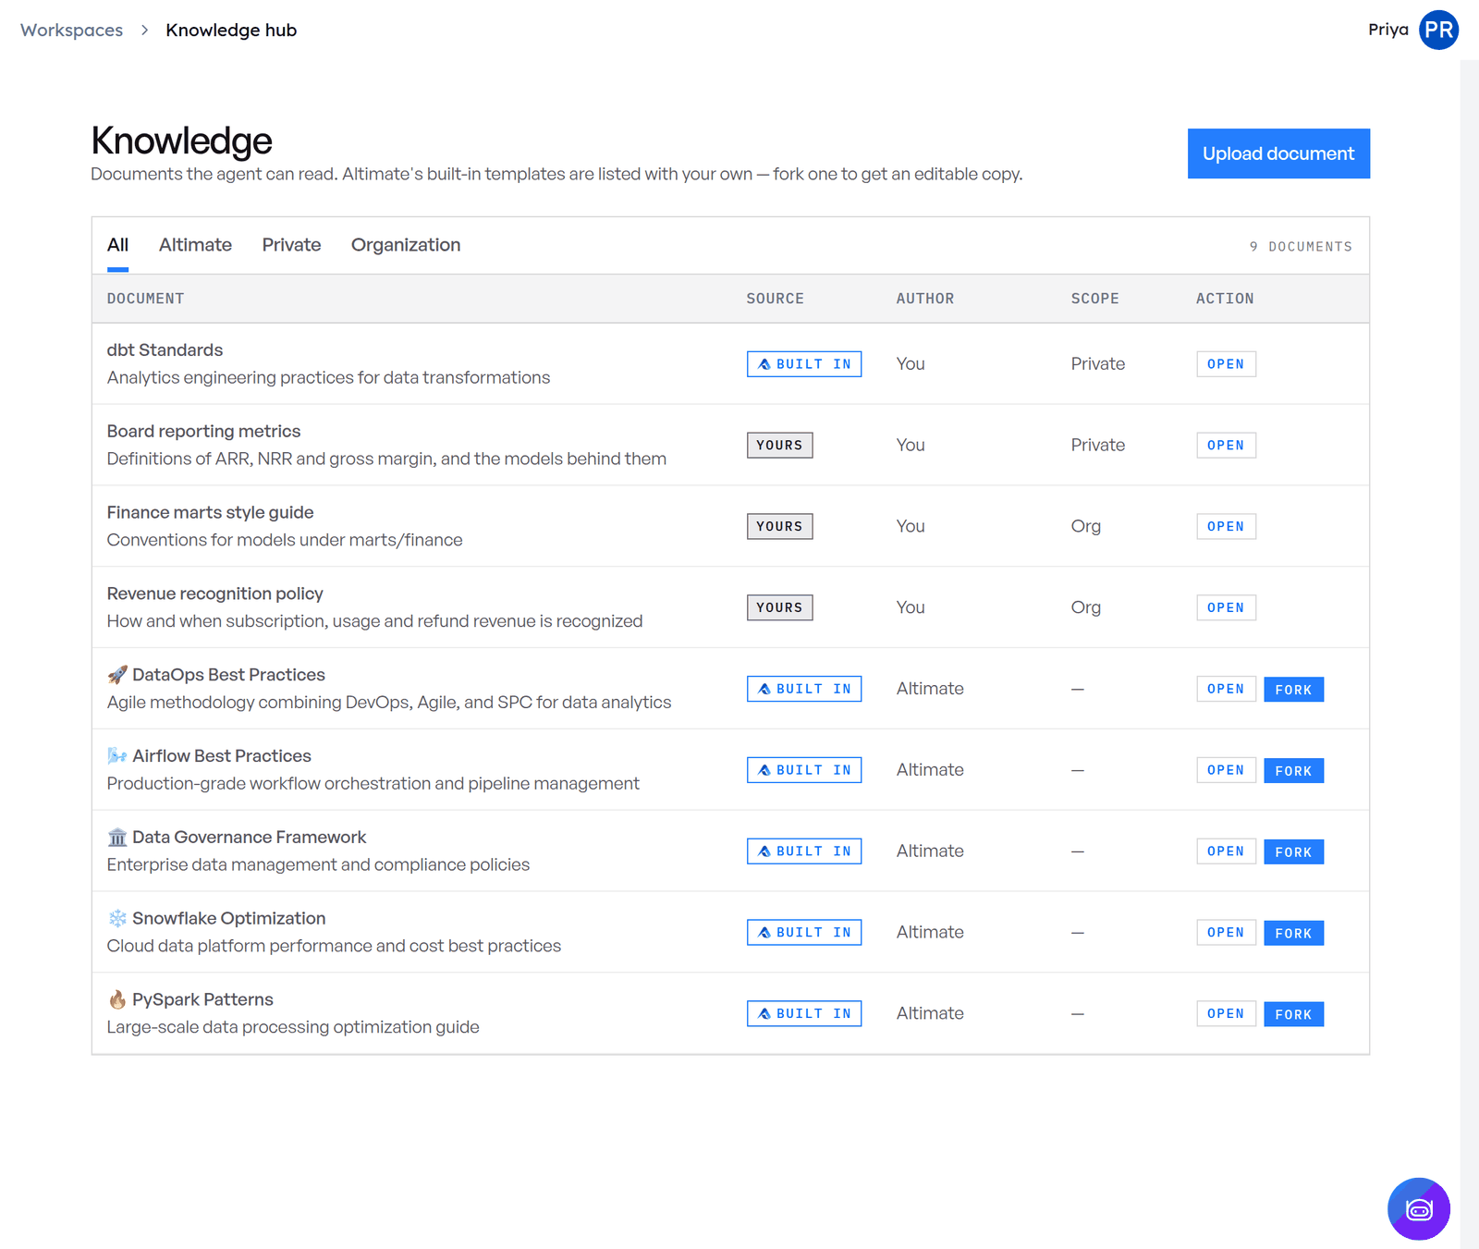The height and width of the screenshot is (1249, 1479).
Task: Switch to the Private tab
Action: point(291,245)
